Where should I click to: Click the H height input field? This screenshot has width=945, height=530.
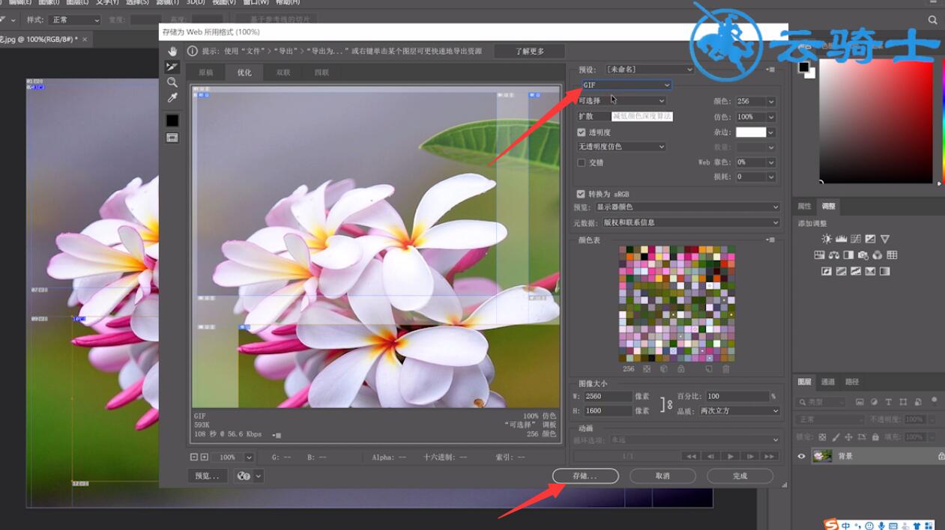coord(609,411)
